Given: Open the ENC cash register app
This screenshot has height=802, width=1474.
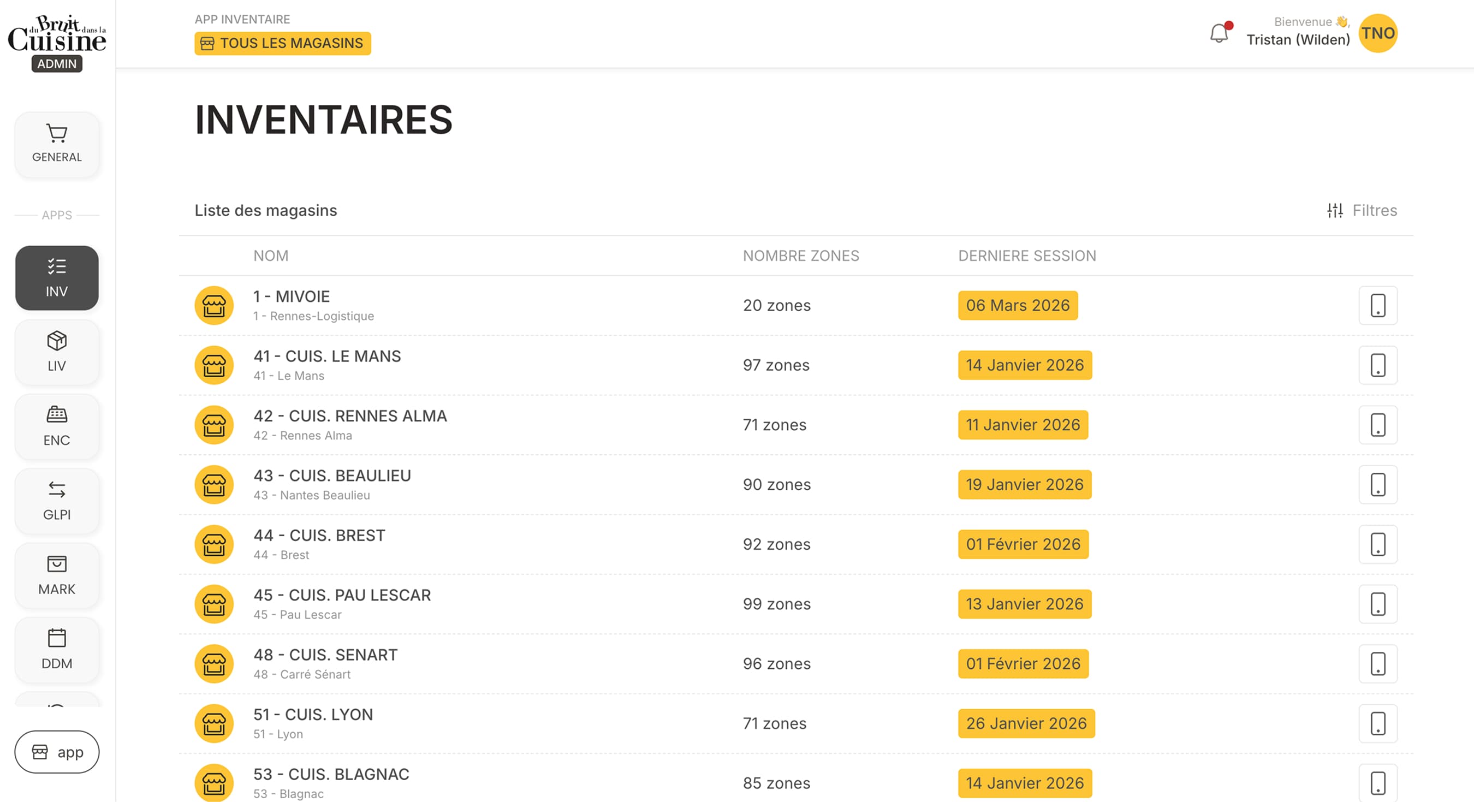Looking at the screenshot, I should click(57, 427).
